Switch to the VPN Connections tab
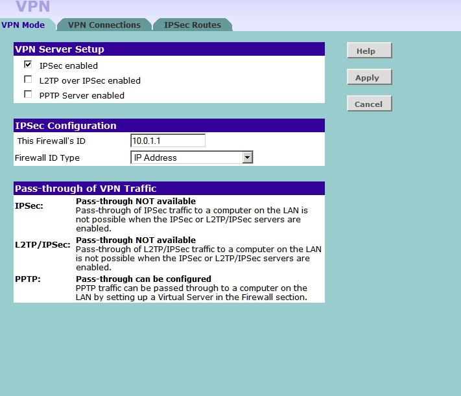This screenshot has width=461, height=396. coord(104,25)
